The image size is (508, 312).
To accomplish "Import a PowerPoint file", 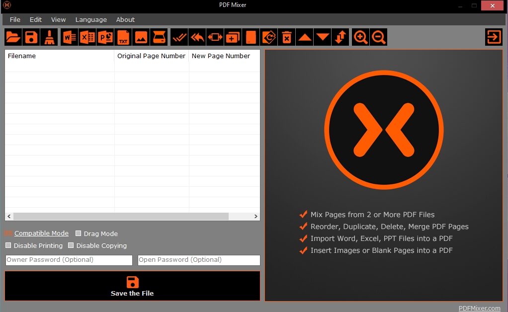I will [x=105, y=37].
